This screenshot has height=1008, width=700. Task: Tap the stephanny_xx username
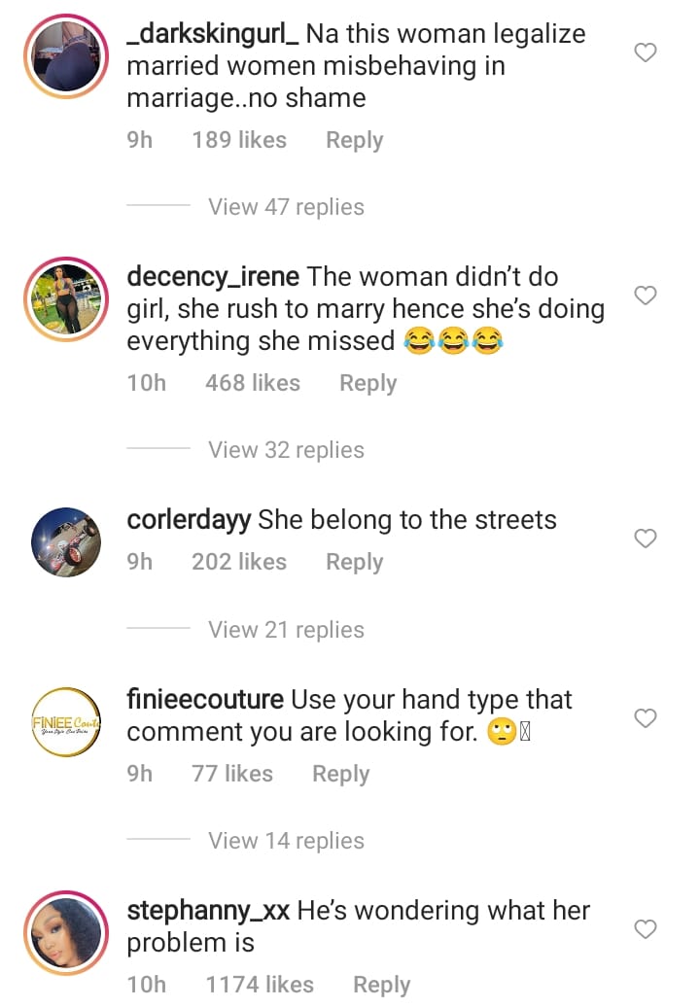coord(208,912)
